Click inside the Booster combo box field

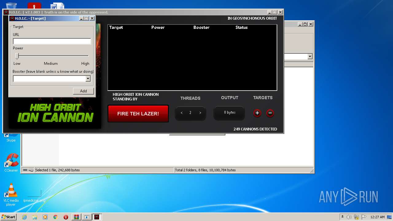[49, 79]
